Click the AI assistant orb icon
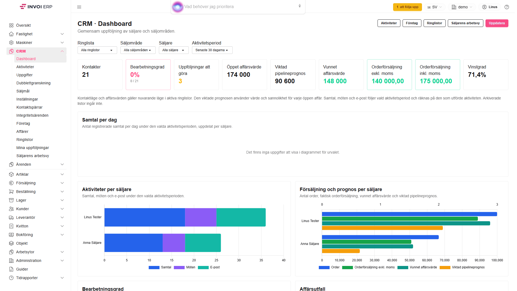 coord(177,7)
